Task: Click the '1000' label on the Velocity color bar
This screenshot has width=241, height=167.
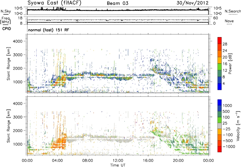Action: tap(227, 106)
